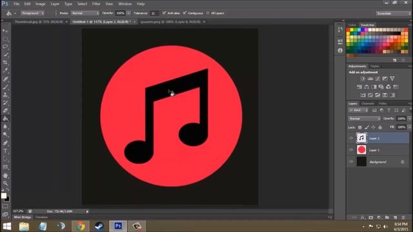Select the Rectangle shape tool
This screenshot has height=232, width=413.
pos(5,167)
